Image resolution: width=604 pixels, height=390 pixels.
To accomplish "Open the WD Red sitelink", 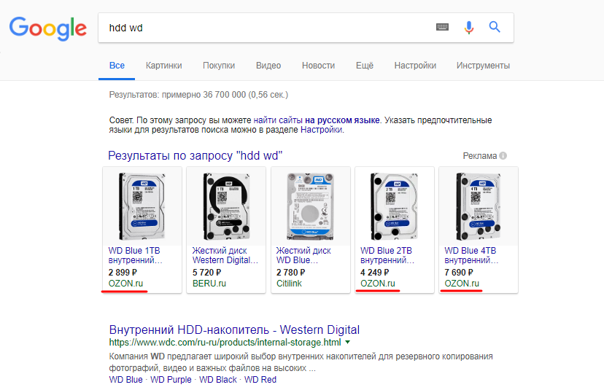I will 260,380.
